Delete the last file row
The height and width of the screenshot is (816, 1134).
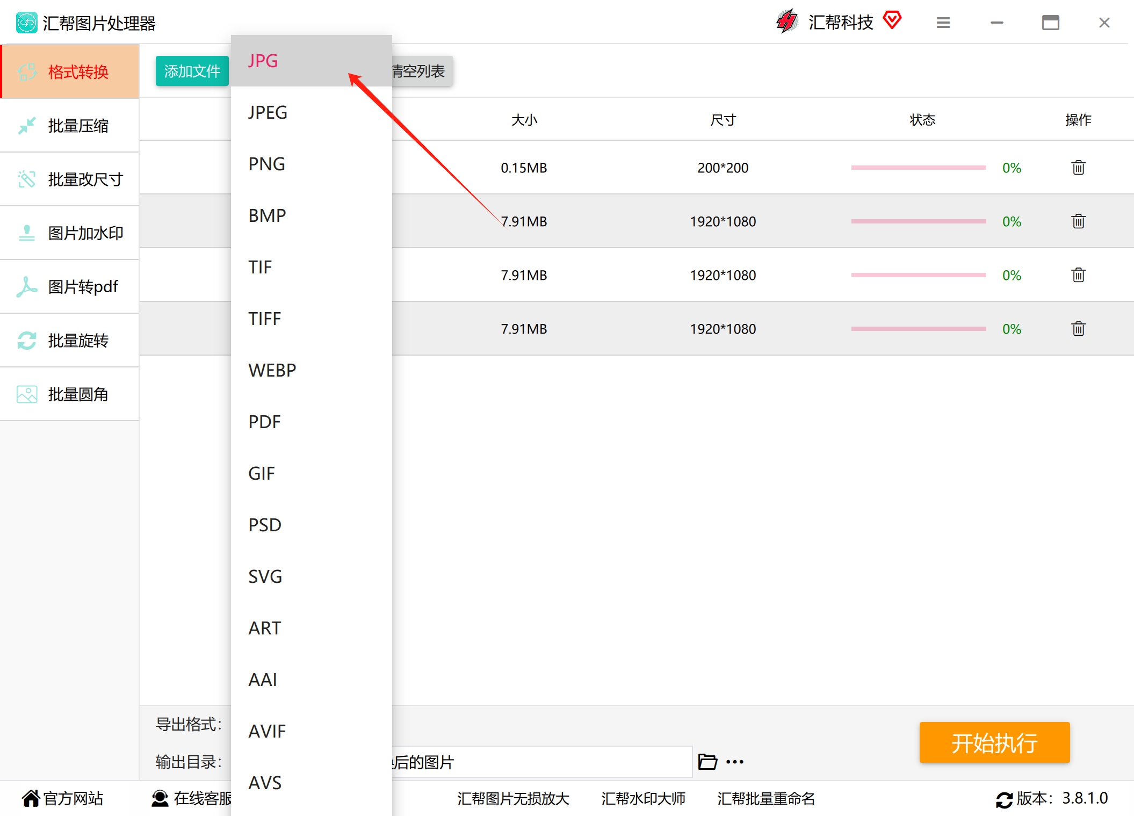1078,329
